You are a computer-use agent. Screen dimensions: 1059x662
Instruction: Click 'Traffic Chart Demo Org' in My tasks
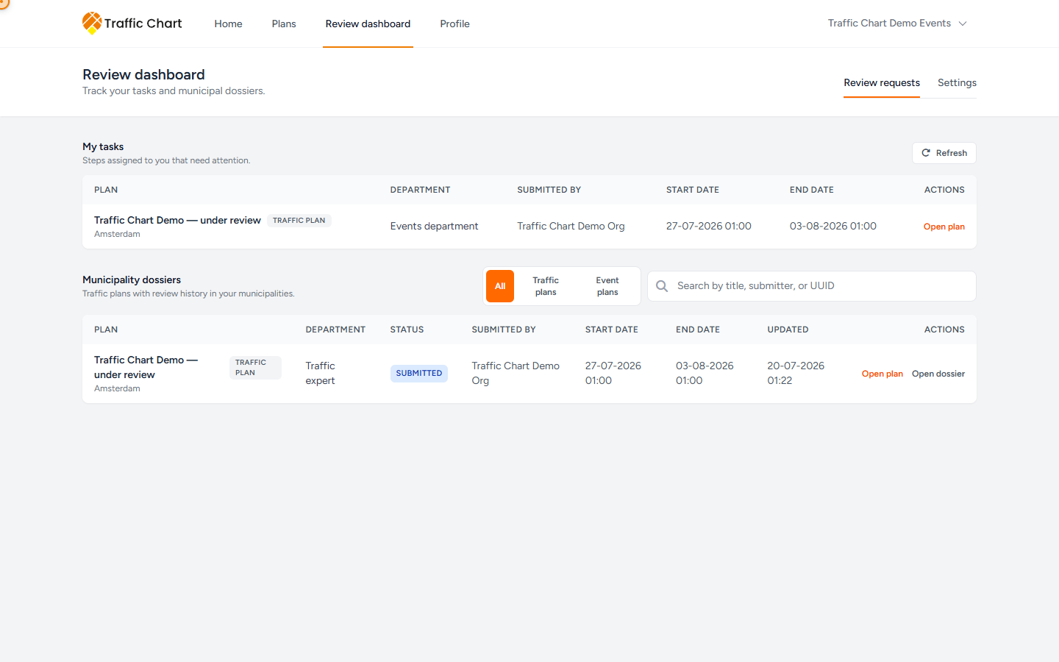click(x=571, y=227)
